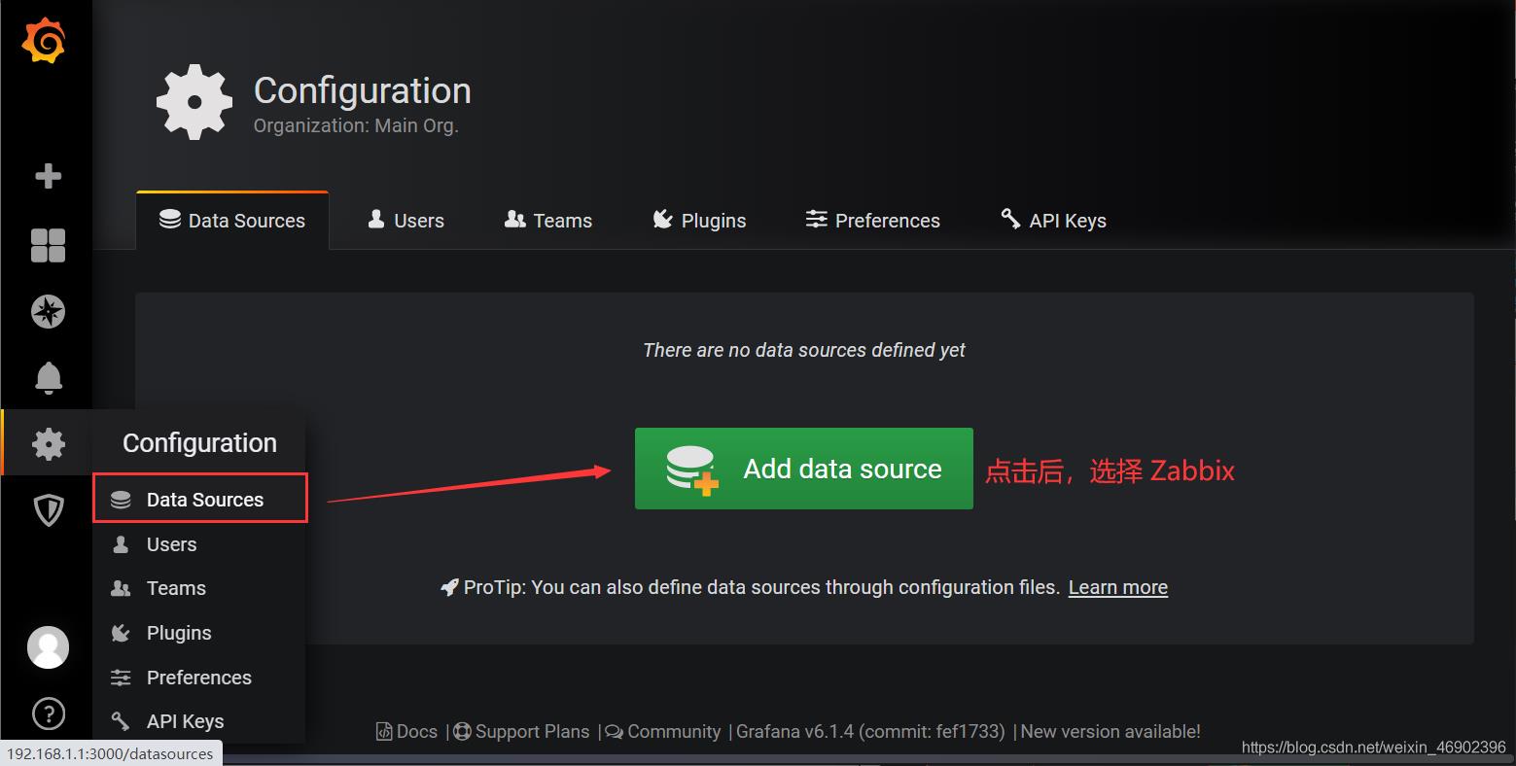Screen dimensions: 1516x766
Task: Click the sliders icon beside flyout Preferences
Action: coord(121,678)
